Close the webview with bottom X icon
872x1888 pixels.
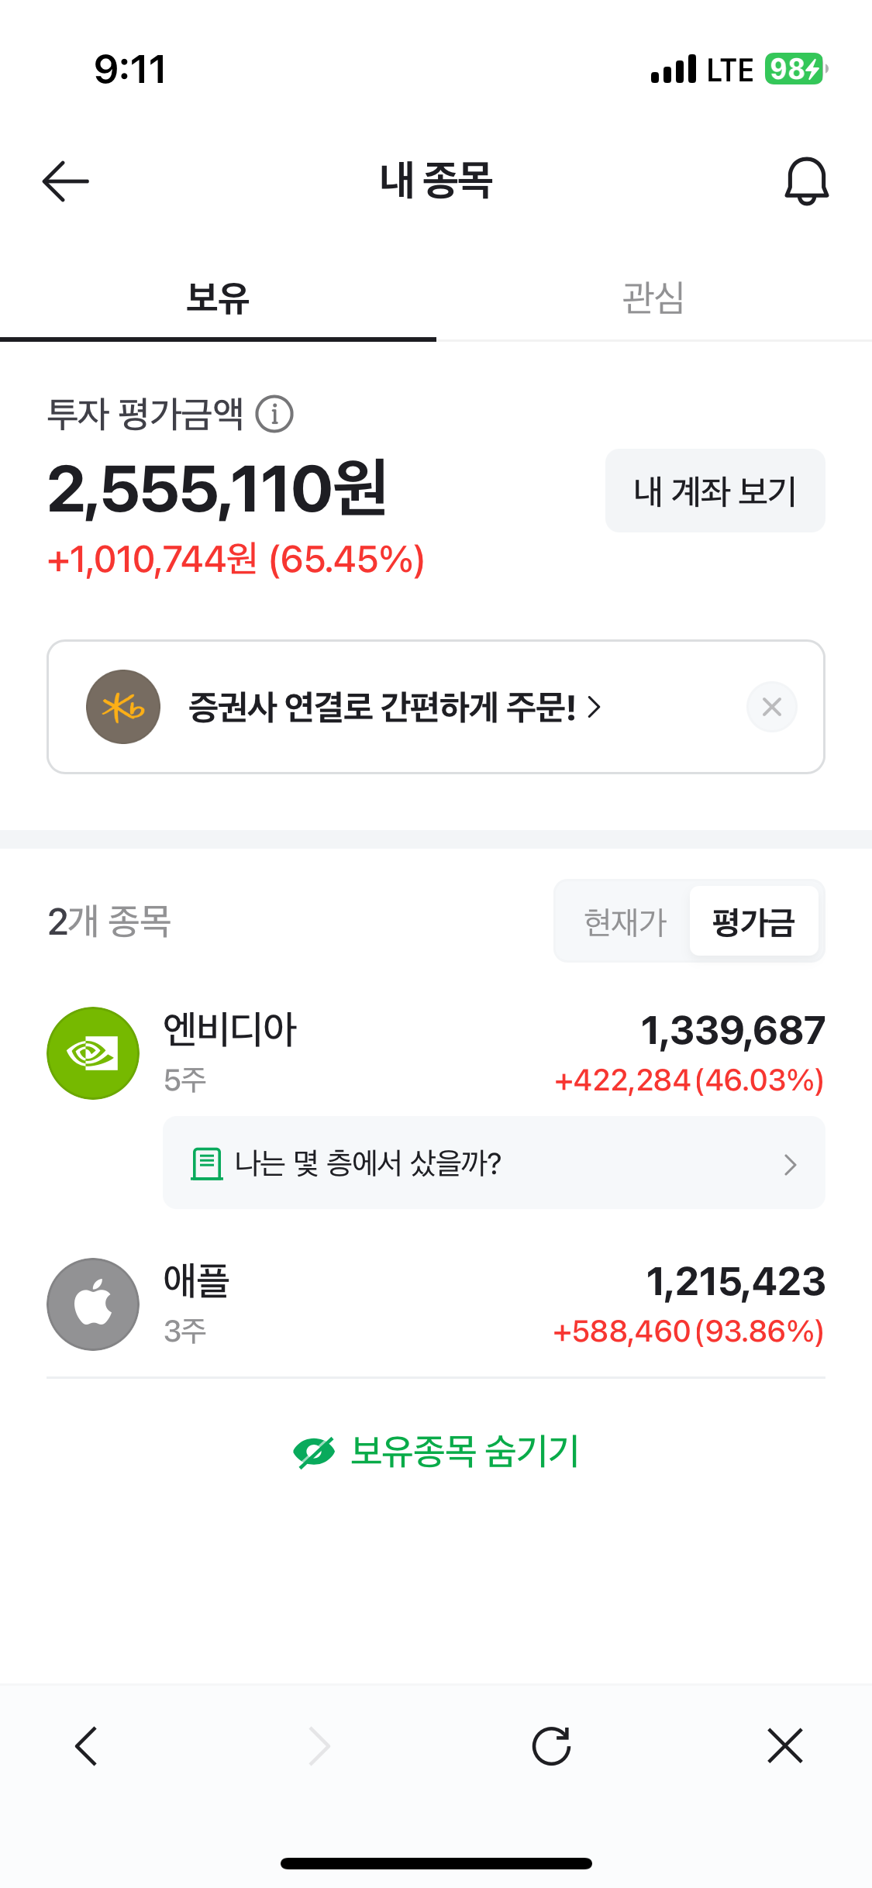[784, 1746]
